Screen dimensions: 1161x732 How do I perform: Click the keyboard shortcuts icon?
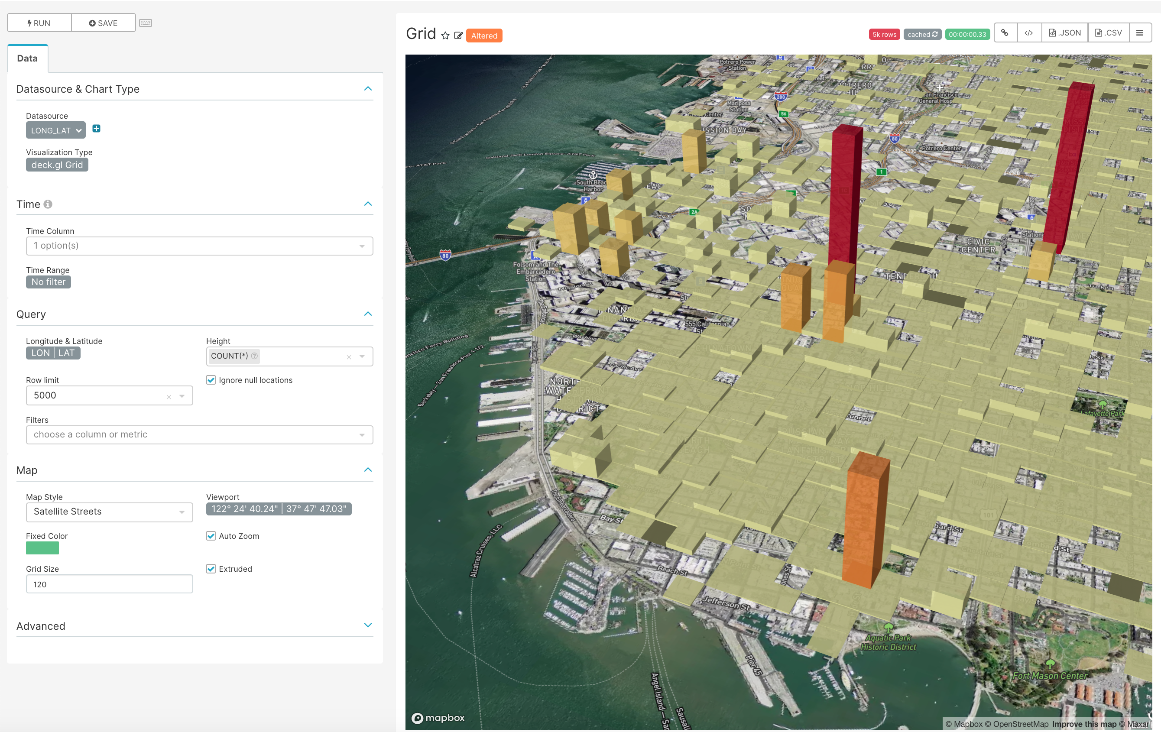146,23
